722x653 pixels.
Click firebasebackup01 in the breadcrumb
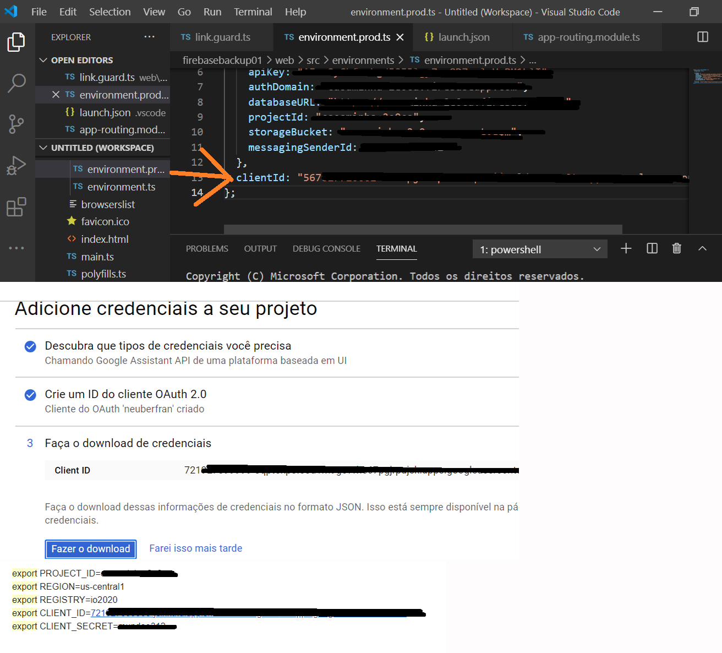(222, 60)
